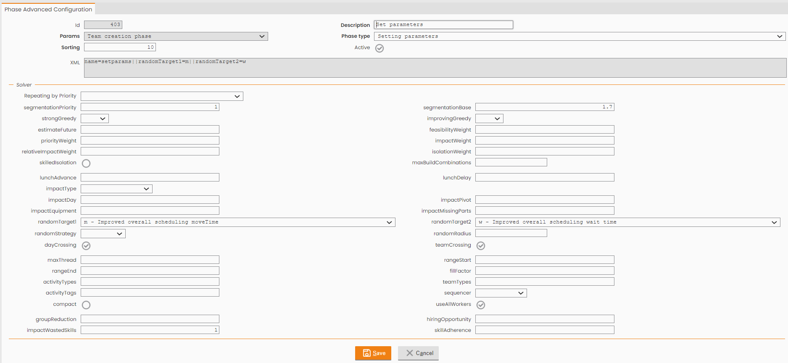Screen dimensions: 788x363
Task: Open the sequencer dropdown
Action: (x=501, y=293)
